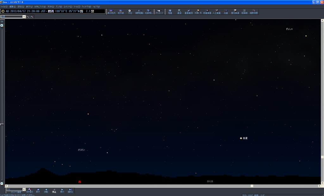This screenshot has height=196, width=324.
Task: Toggle 経緯線 coordinate grid lines
Action: (244, 11)
